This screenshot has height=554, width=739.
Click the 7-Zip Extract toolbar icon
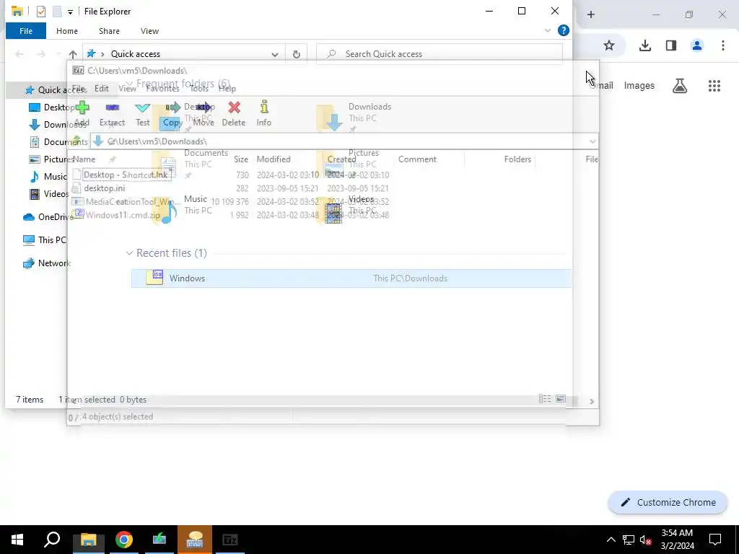tap(112, 113)
